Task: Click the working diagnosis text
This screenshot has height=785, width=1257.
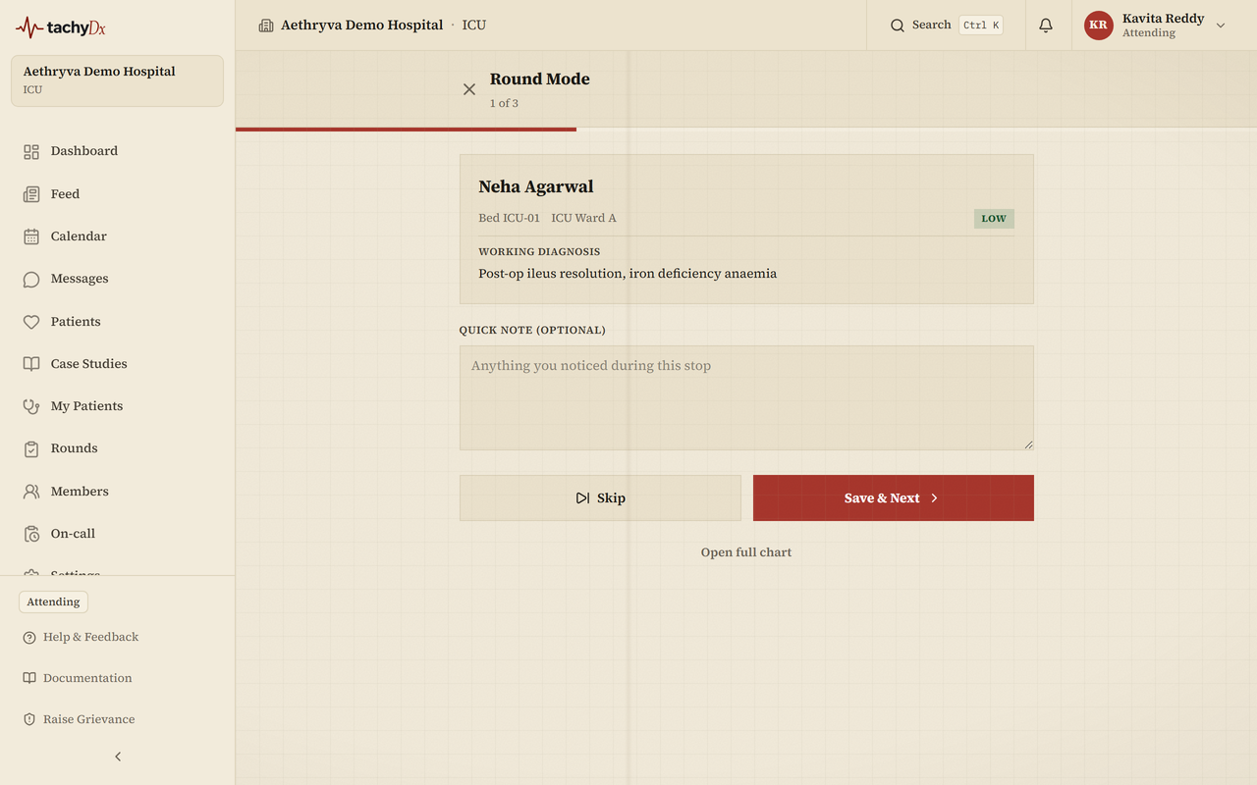Action: (628, 274)
